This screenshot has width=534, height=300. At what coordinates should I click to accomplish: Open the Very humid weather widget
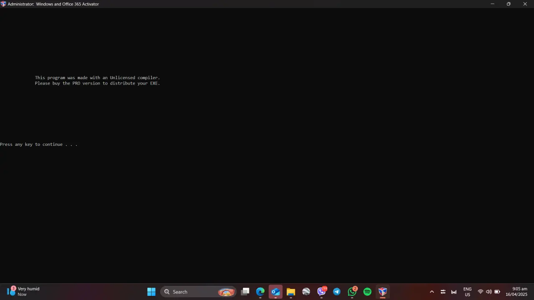pos(23,292)
